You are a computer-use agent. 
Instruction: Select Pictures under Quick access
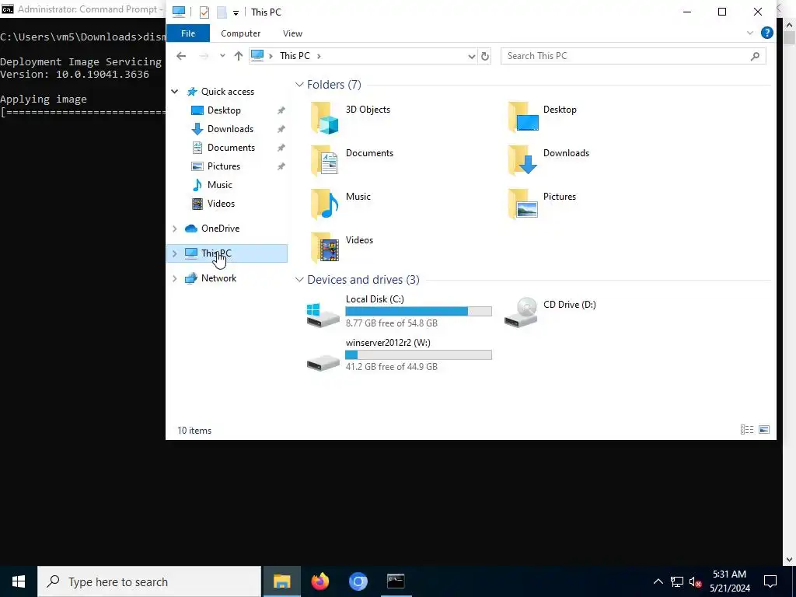coord(224,166)
